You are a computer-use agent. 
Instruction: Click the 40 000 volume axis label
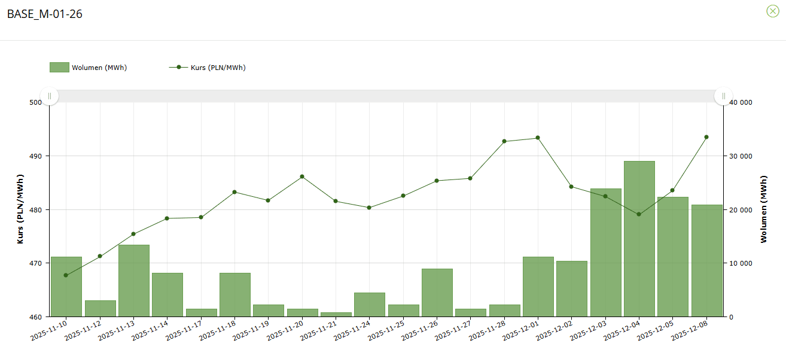click(741, 102)
